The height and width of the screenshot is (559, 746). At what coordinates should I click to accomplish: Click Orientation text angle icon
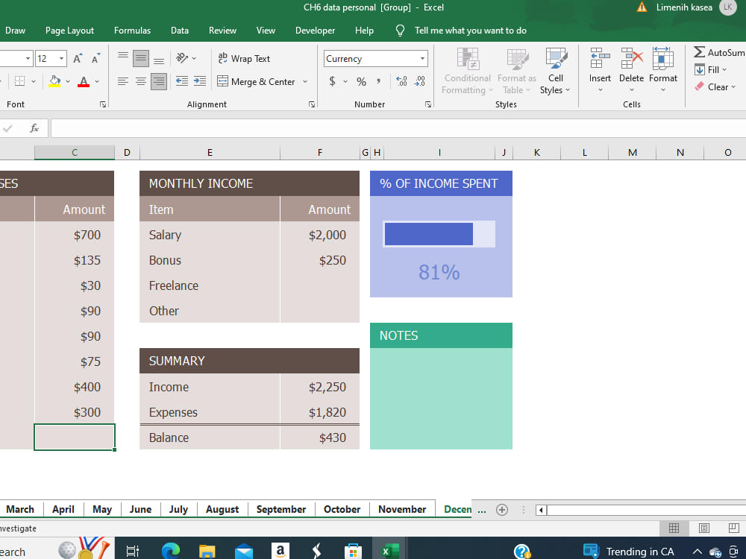182,58
